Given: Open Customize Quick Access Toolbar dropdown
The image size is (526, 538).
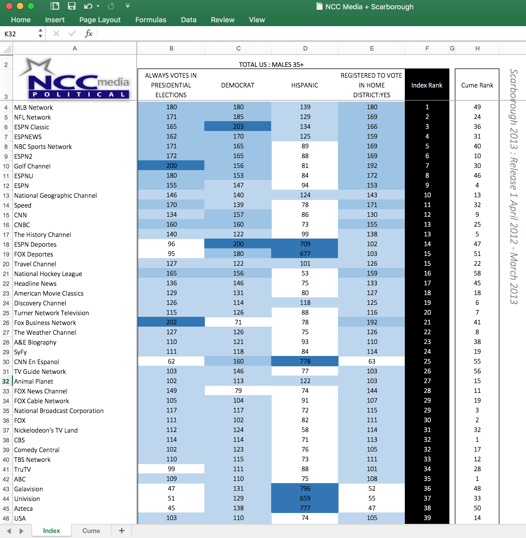Looking at the screenshot, I should [x=128, y=6].
